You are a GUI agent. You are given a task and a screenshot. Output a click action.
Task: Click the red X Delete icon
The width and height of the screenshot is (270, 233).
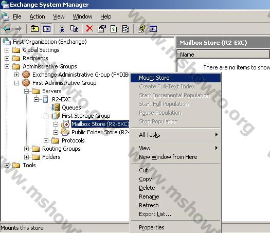89,29
